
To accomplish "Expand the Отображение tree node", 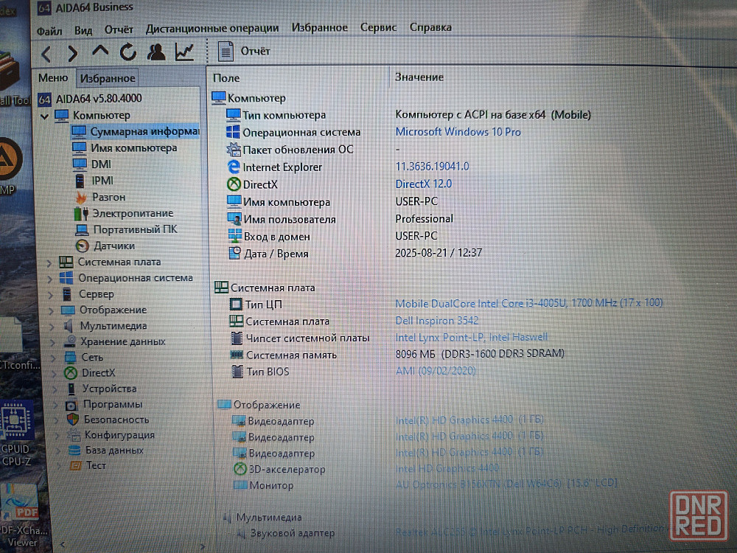I will 52,311.
